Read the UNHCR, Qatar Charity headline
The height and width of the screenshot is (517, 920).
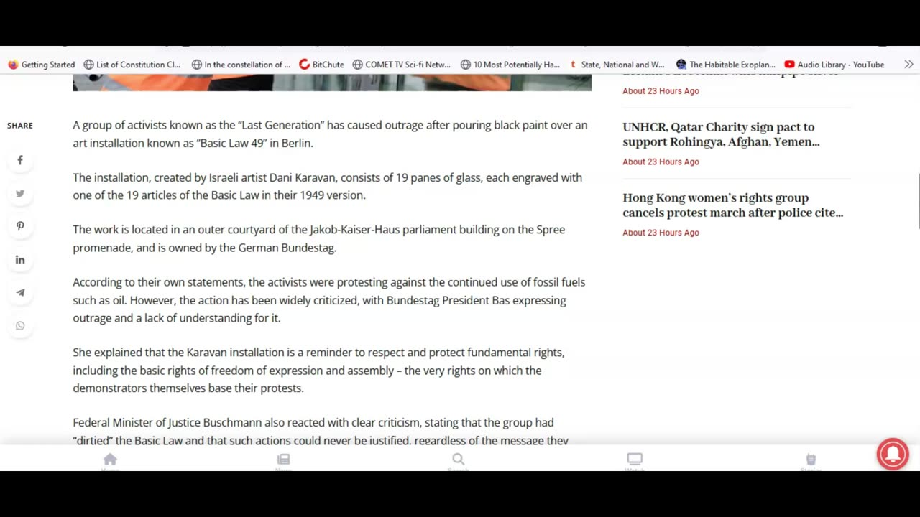tap(721, 134)
